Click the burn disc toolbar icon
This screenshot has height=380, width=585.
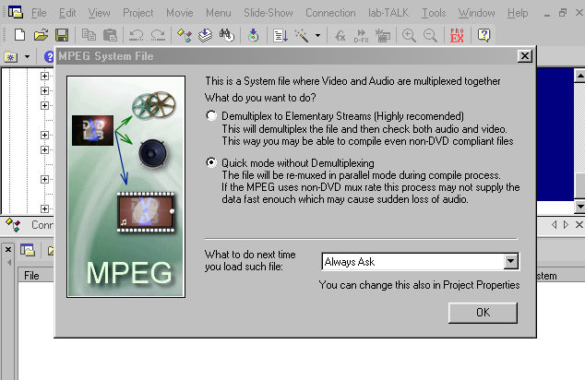pyautogui.click(x=254, y=35)
